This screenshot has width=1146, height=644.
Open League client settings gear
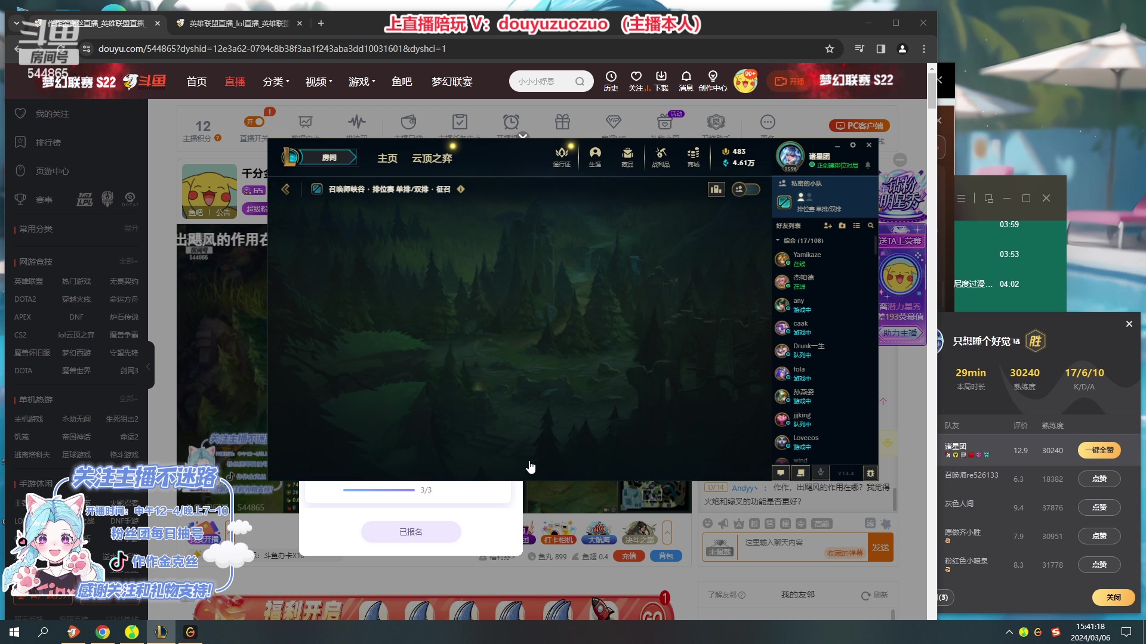(x=852, y=145)
